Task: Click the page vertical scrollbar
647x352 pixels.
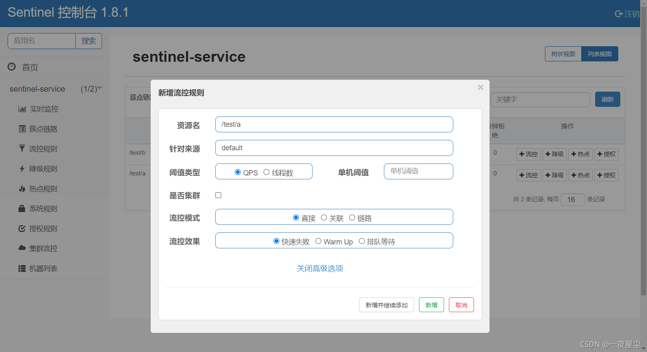Action: pyautogui.click(x=643, y=151)
